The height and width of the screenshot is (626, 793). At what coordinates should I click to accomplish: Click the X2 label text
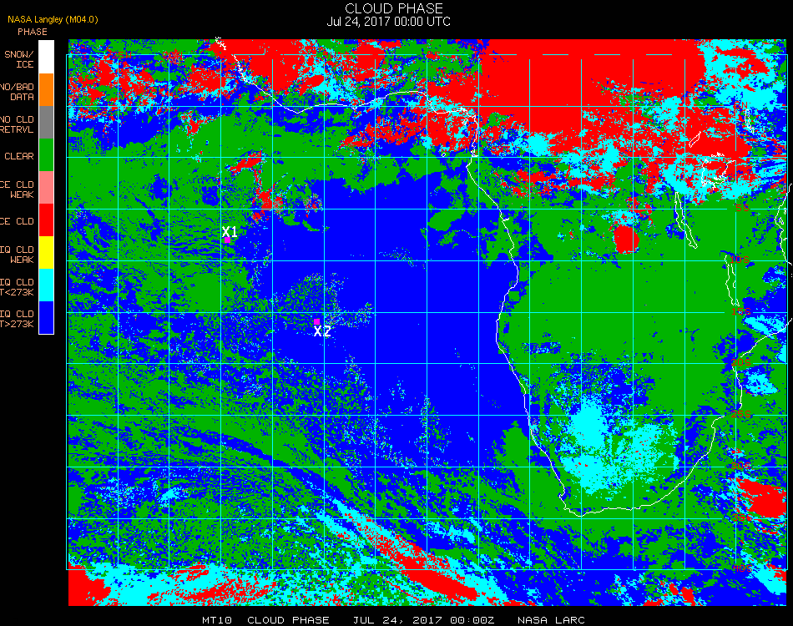click(322, 331)
